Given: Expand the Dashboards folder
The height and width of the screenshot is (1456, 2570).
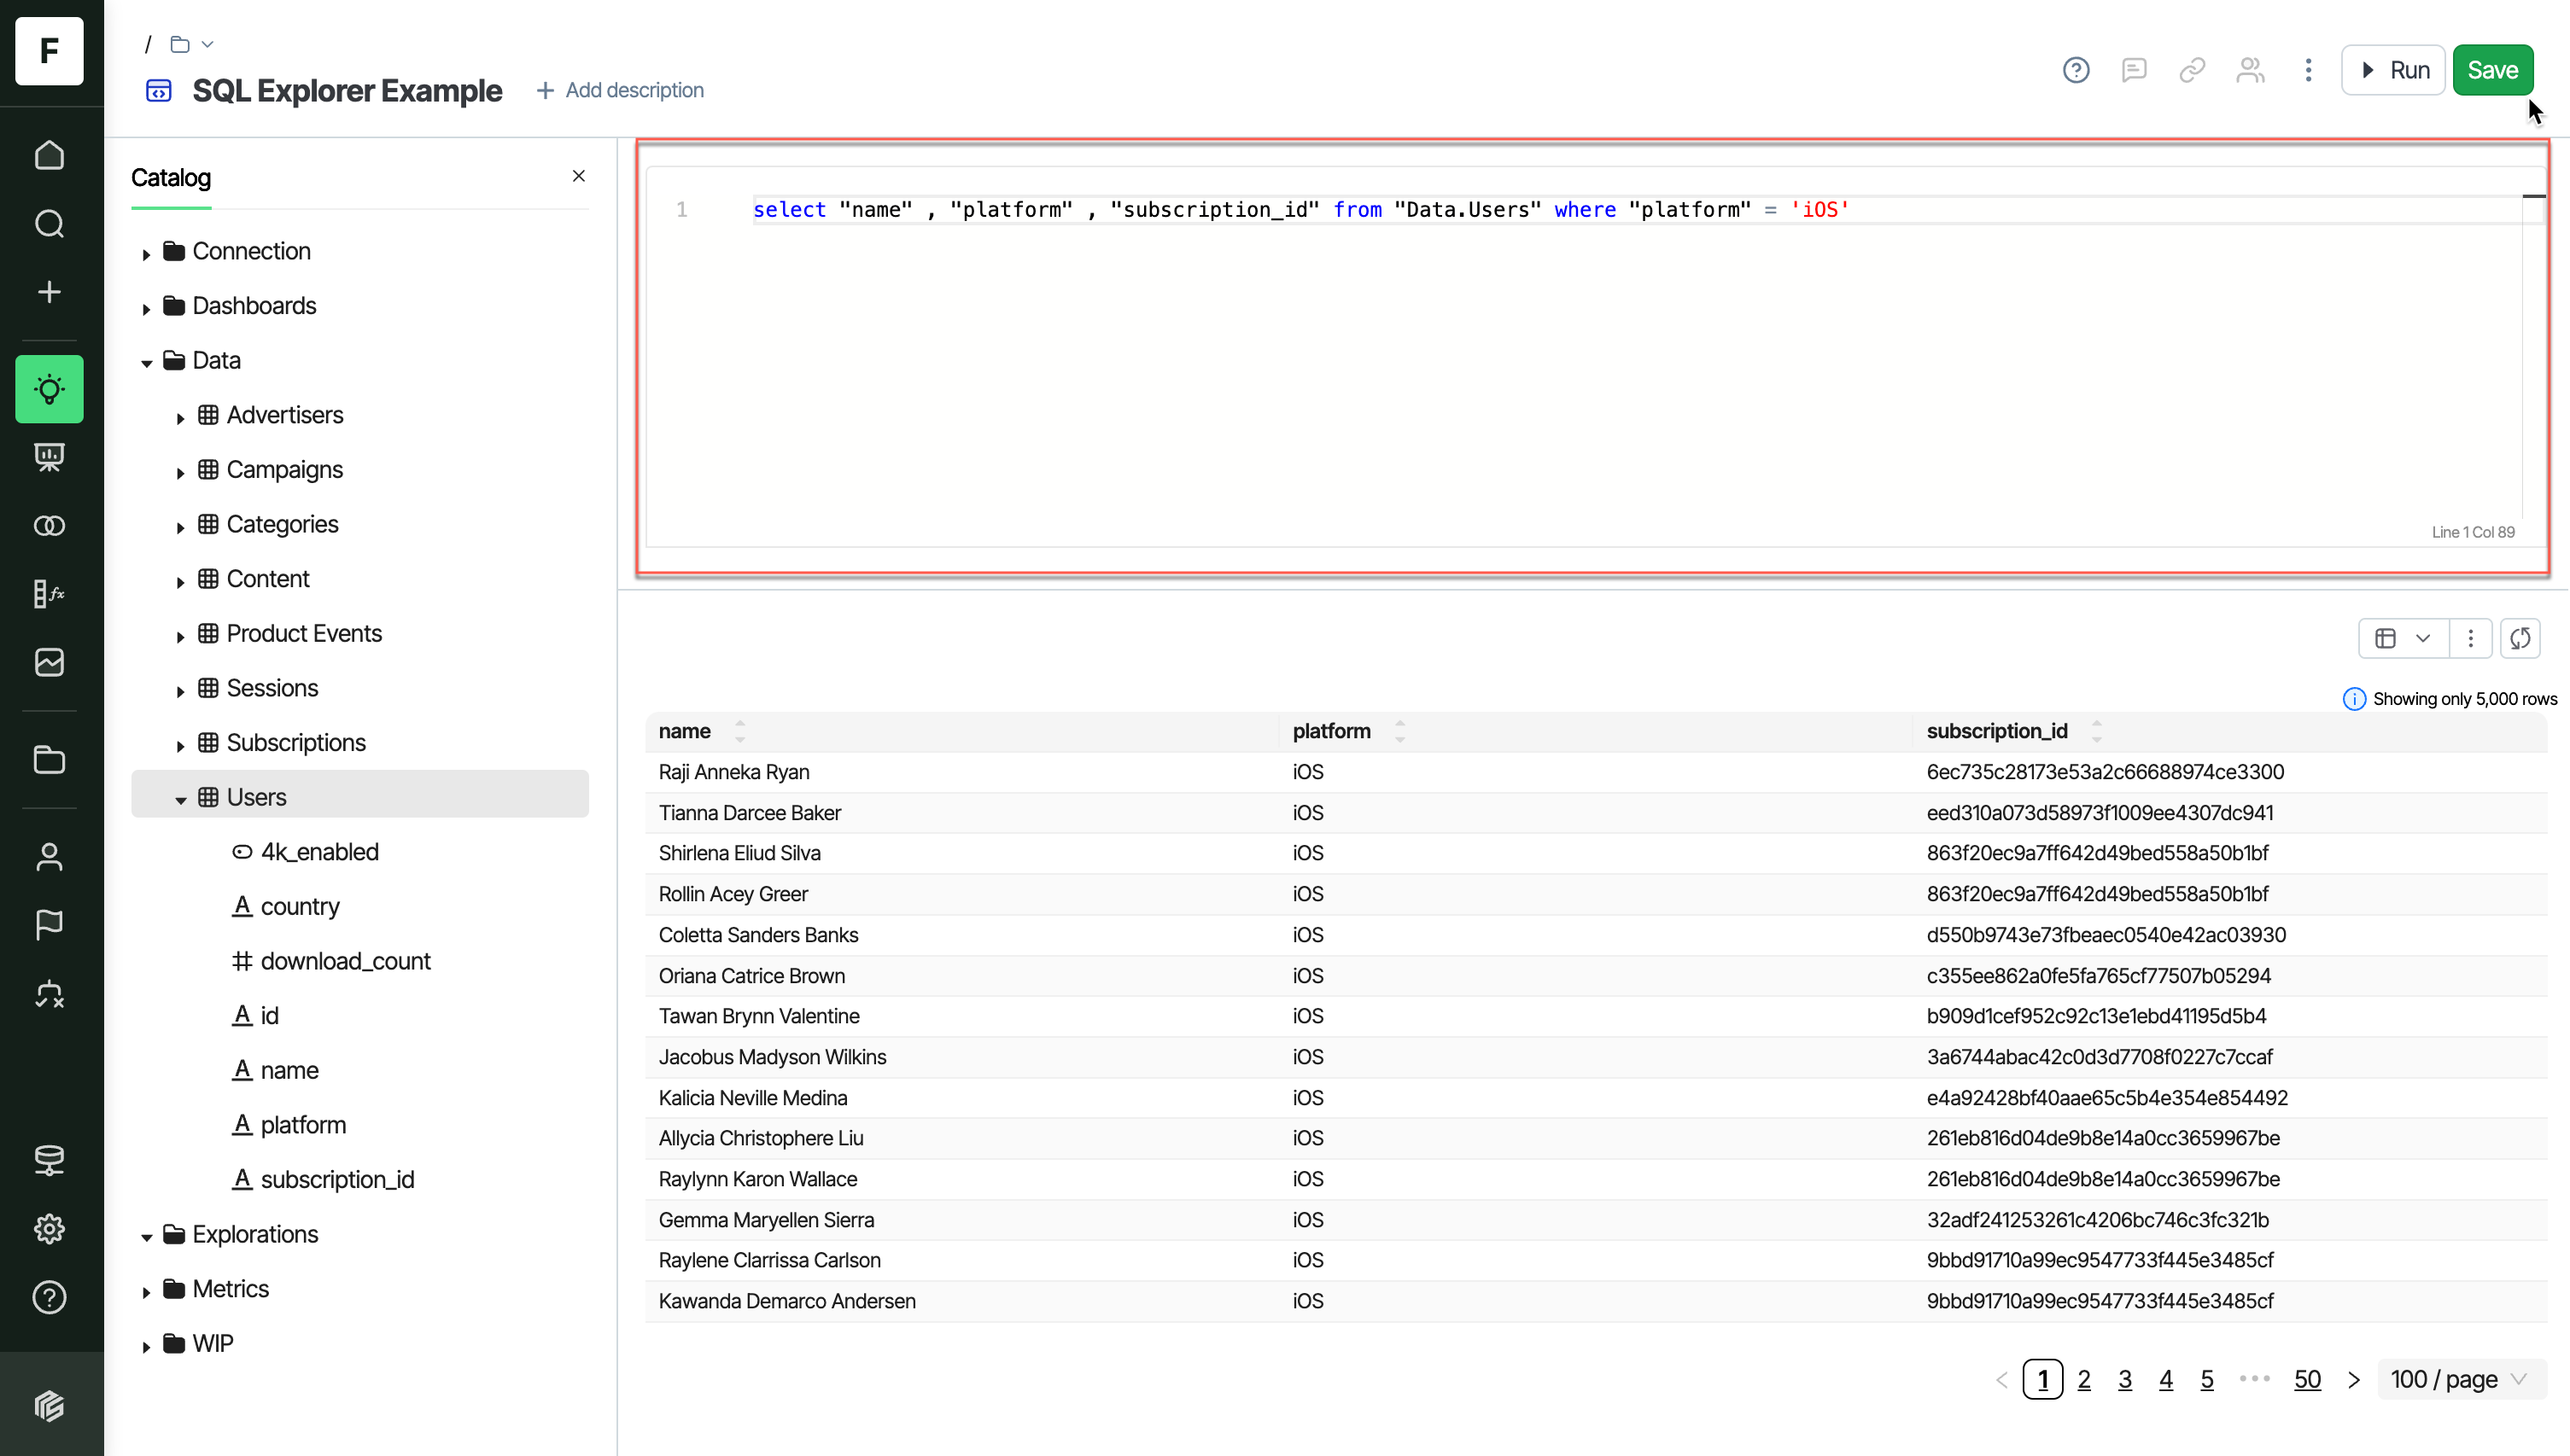Looking at the screenshot, I should 146,307.
